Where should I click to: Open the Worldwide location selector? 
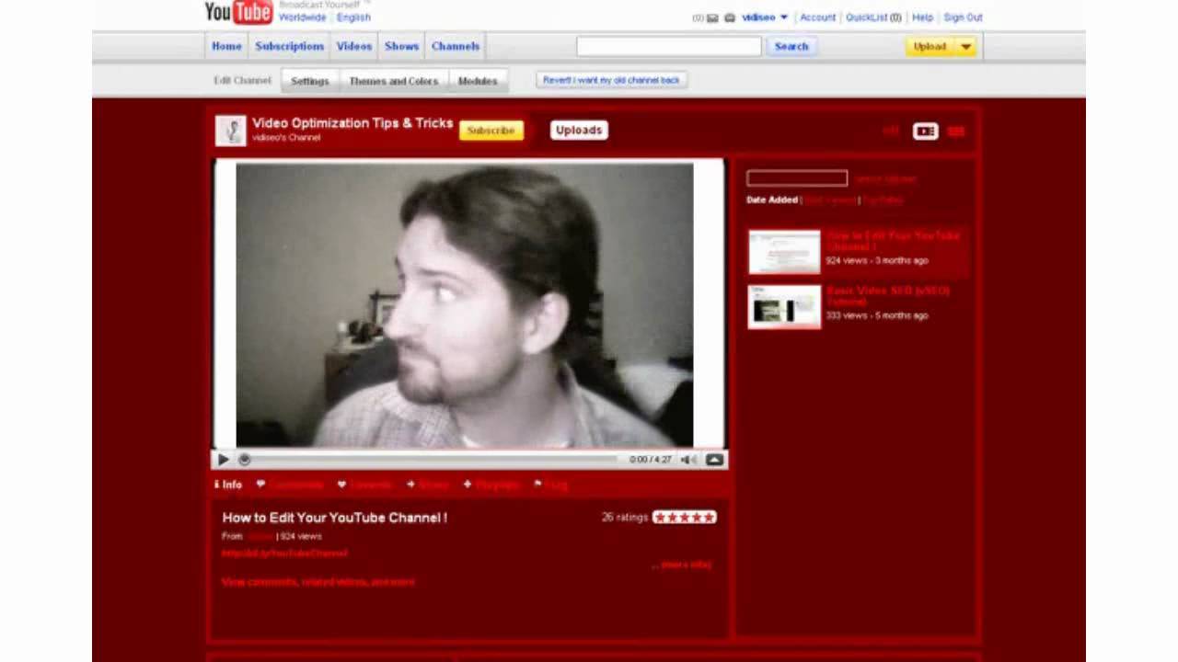[302, 17]
